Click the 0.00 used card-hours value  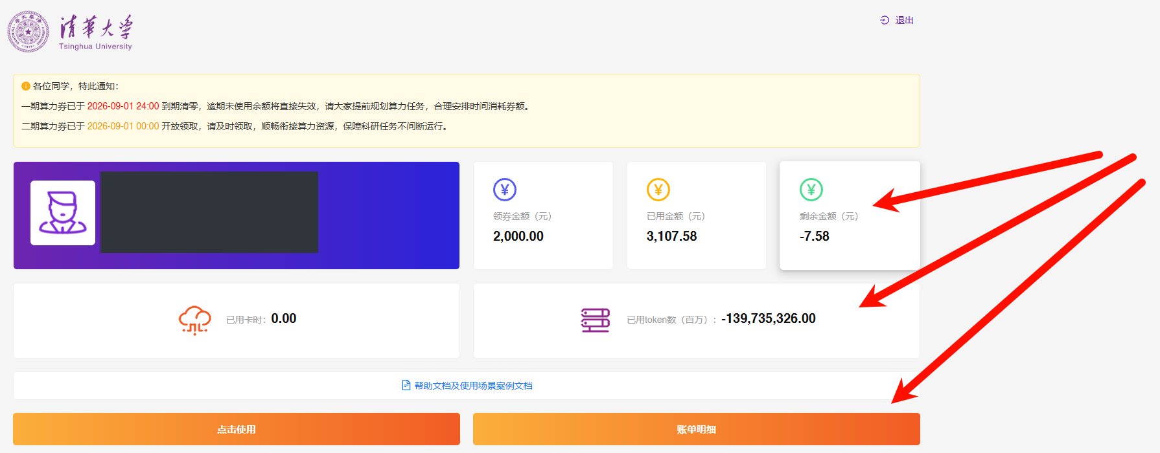click(284, 318)
